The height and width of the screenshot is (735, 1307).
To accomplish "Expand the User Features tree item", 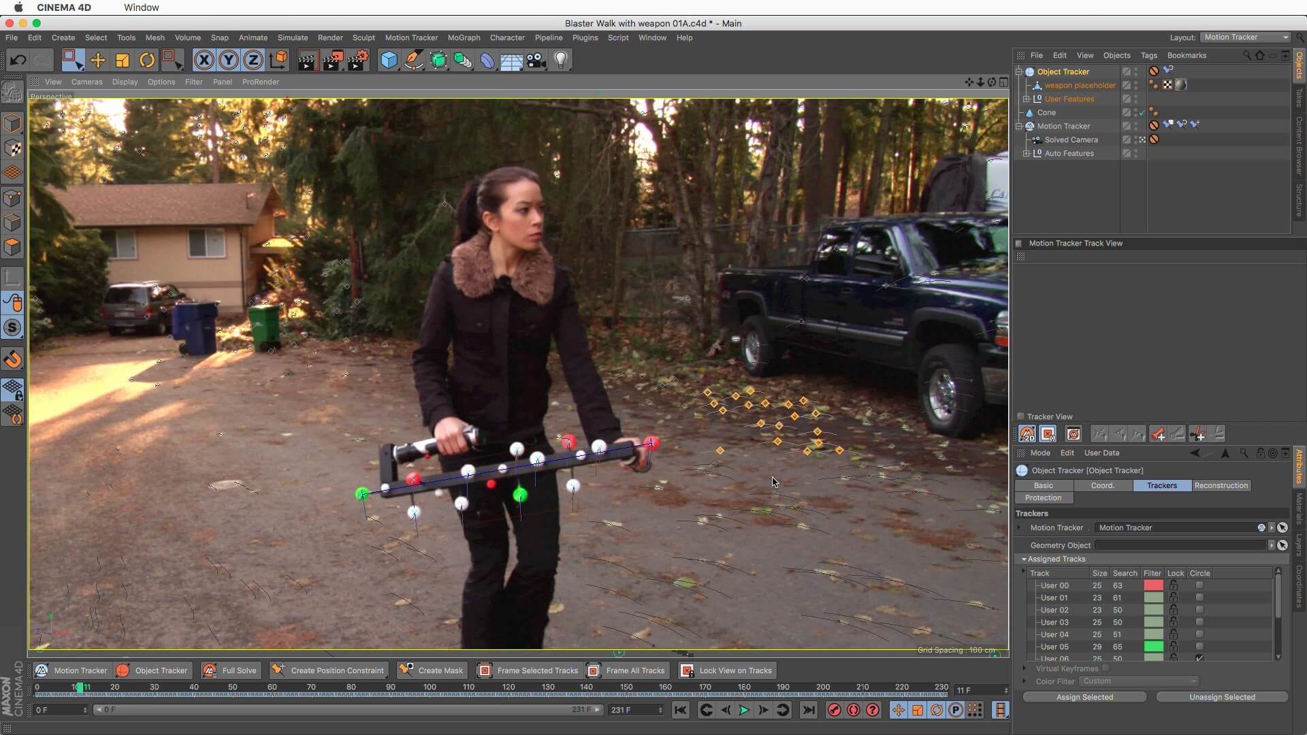I will [x=1027, y=99].
